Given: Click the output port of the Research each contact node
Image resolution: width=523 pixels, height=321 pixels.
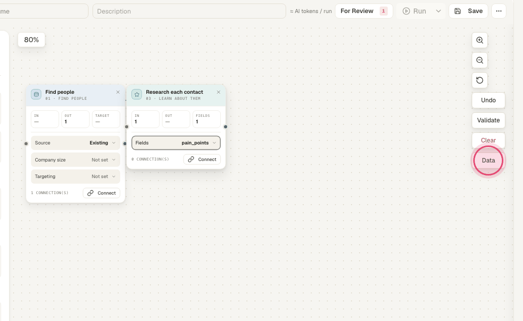Looking at the screenshot, I should pyautogui.click(x=225, y=127).
